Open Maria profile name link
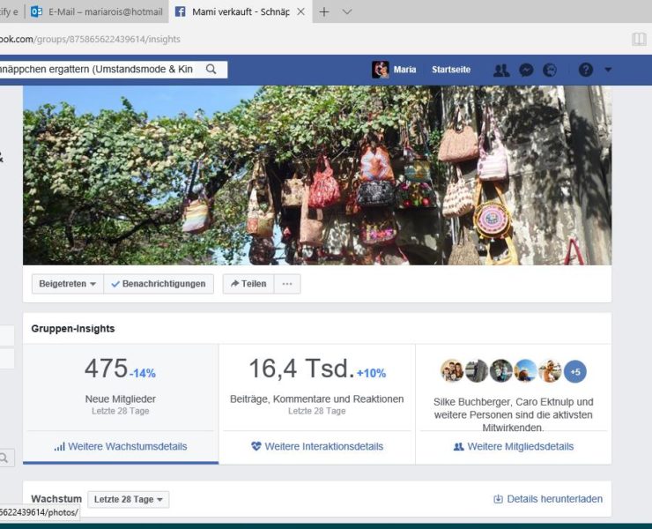 click(x=404, y=70)
